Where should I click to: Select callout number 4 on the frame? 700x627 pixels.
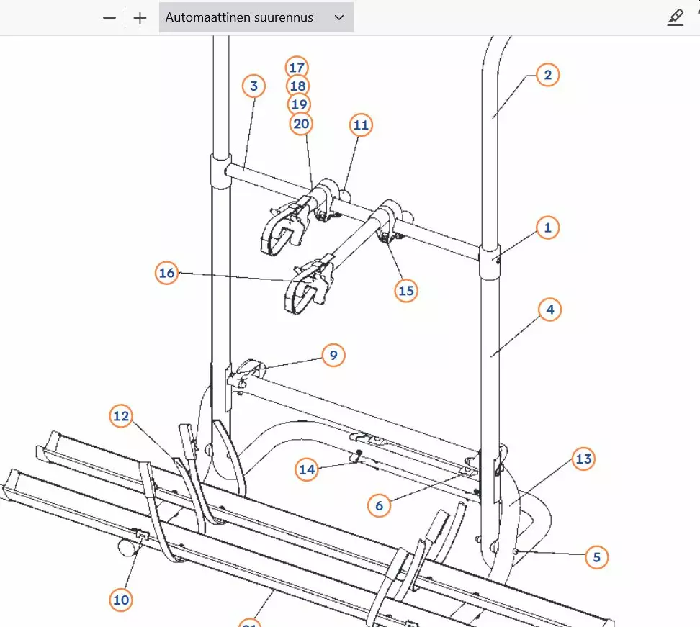click(549, 310)
